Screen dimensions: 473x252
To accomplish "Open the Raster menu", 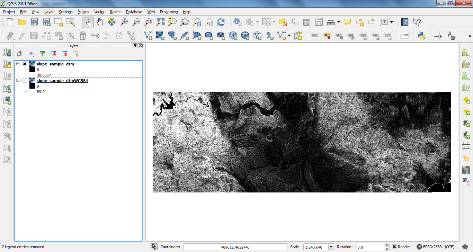I will [115, 12].
